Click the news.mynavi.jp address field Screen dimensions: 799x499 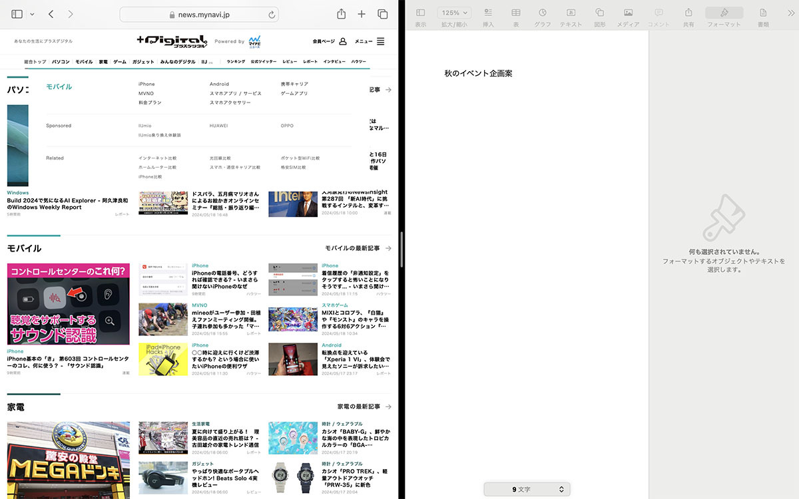coord(200,14)
